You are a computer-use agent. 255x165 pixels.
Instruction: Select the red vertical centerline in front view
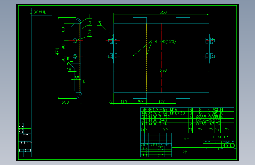161,58
